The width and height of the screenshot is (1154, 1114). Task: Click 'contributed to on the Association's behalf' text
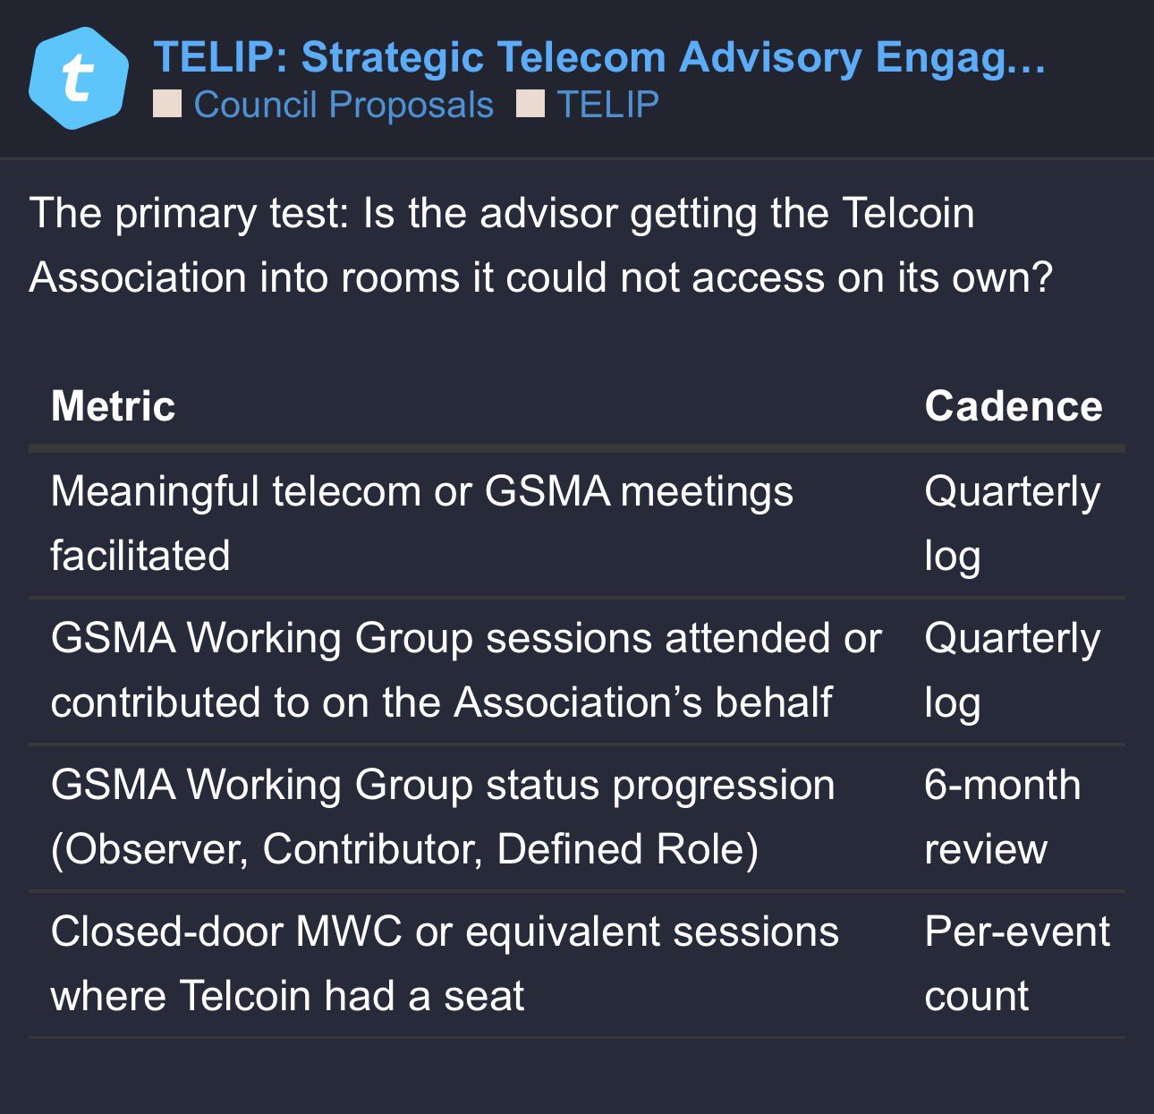coord(442,702)
